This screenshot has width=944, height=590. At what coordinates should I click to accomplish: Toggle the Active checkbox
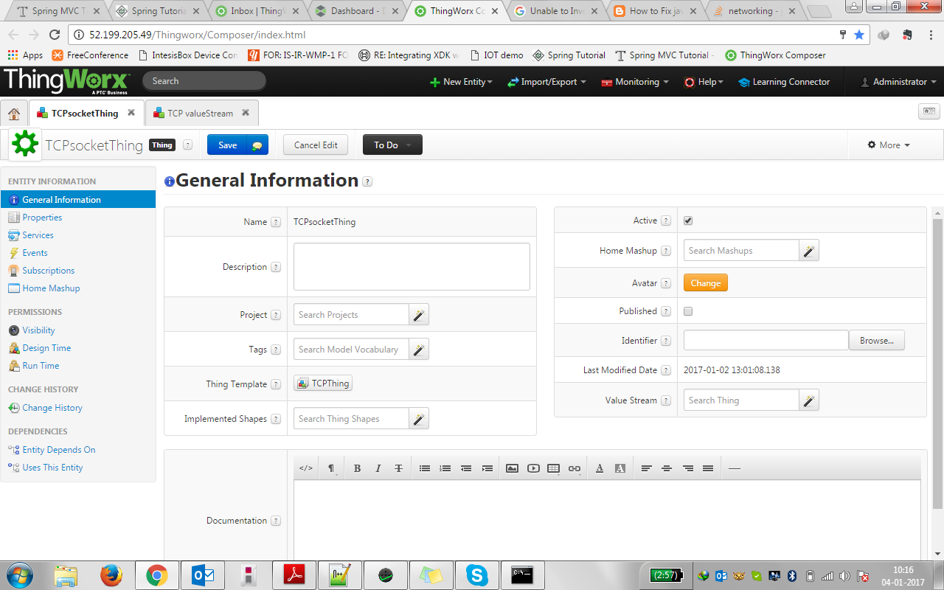(688, 221)
